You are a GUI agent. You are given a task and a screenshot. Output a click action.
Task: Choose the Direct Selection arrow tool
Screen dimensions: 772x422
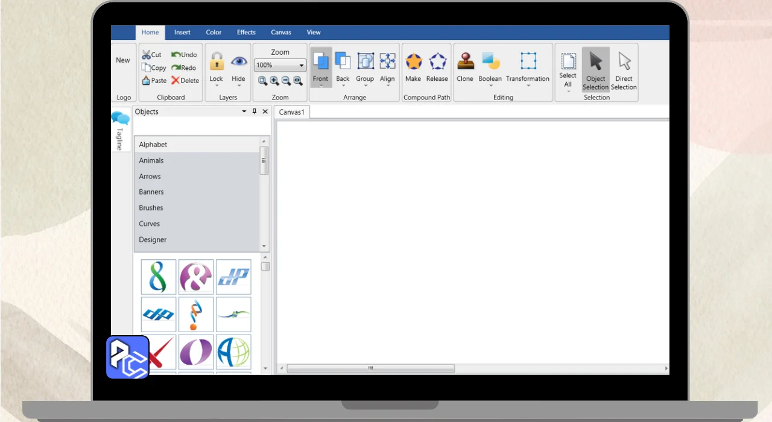(x=624, y=62)
